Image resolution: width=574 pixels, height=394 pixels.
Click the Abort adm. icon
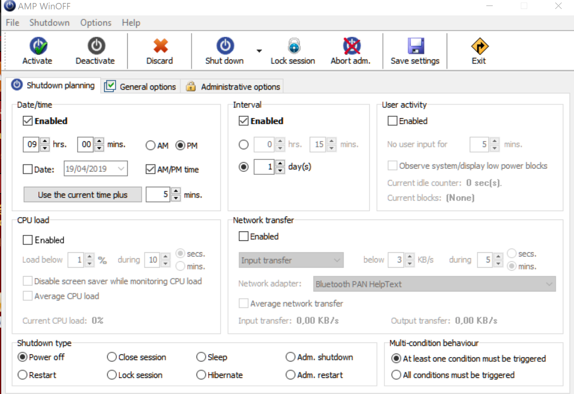pyautogui.click(x=351, y=46)
